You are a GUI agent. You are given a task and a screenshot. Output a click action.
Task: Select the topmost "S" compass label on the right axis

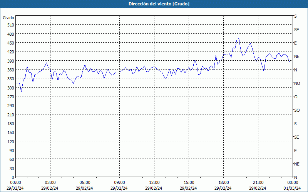pyautogui.click(x=295, y=16)
